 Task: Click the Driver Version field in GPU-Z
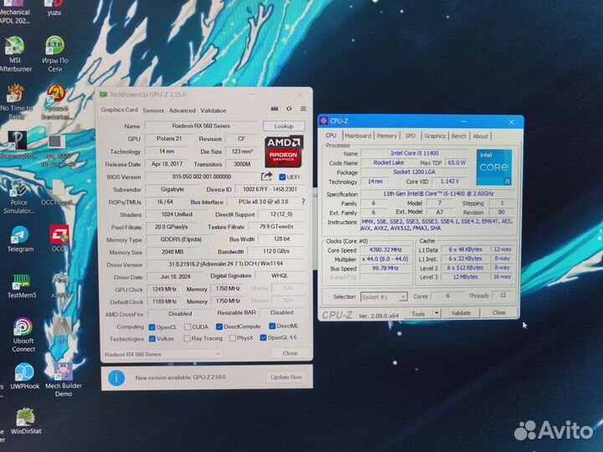click(x=226, y=264)
